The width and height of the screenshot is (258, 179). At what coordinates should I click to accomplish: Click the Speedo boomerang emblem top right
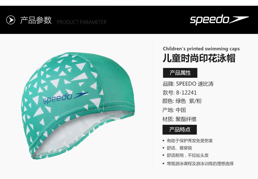(239, 20)
